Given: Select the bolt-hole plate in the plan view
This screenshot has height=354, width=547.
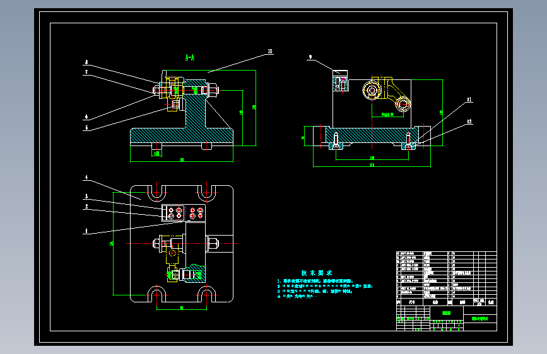Looking at the screenshot, I should pyautogui.click(x=184, y=213).
